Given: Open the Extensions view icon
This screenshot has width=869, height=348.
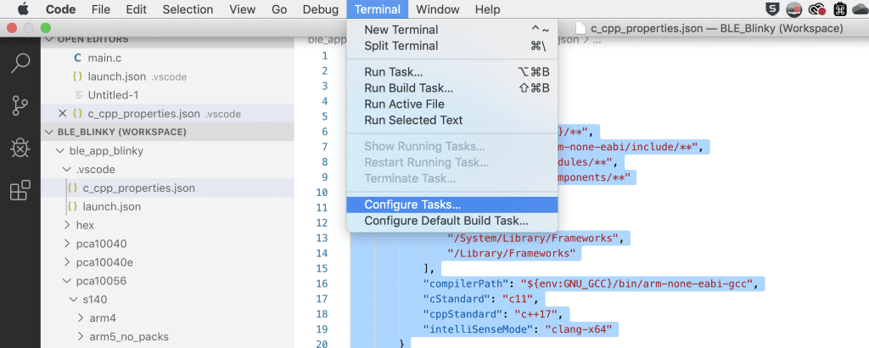Looking at the screenshot, I should [20, 191].
